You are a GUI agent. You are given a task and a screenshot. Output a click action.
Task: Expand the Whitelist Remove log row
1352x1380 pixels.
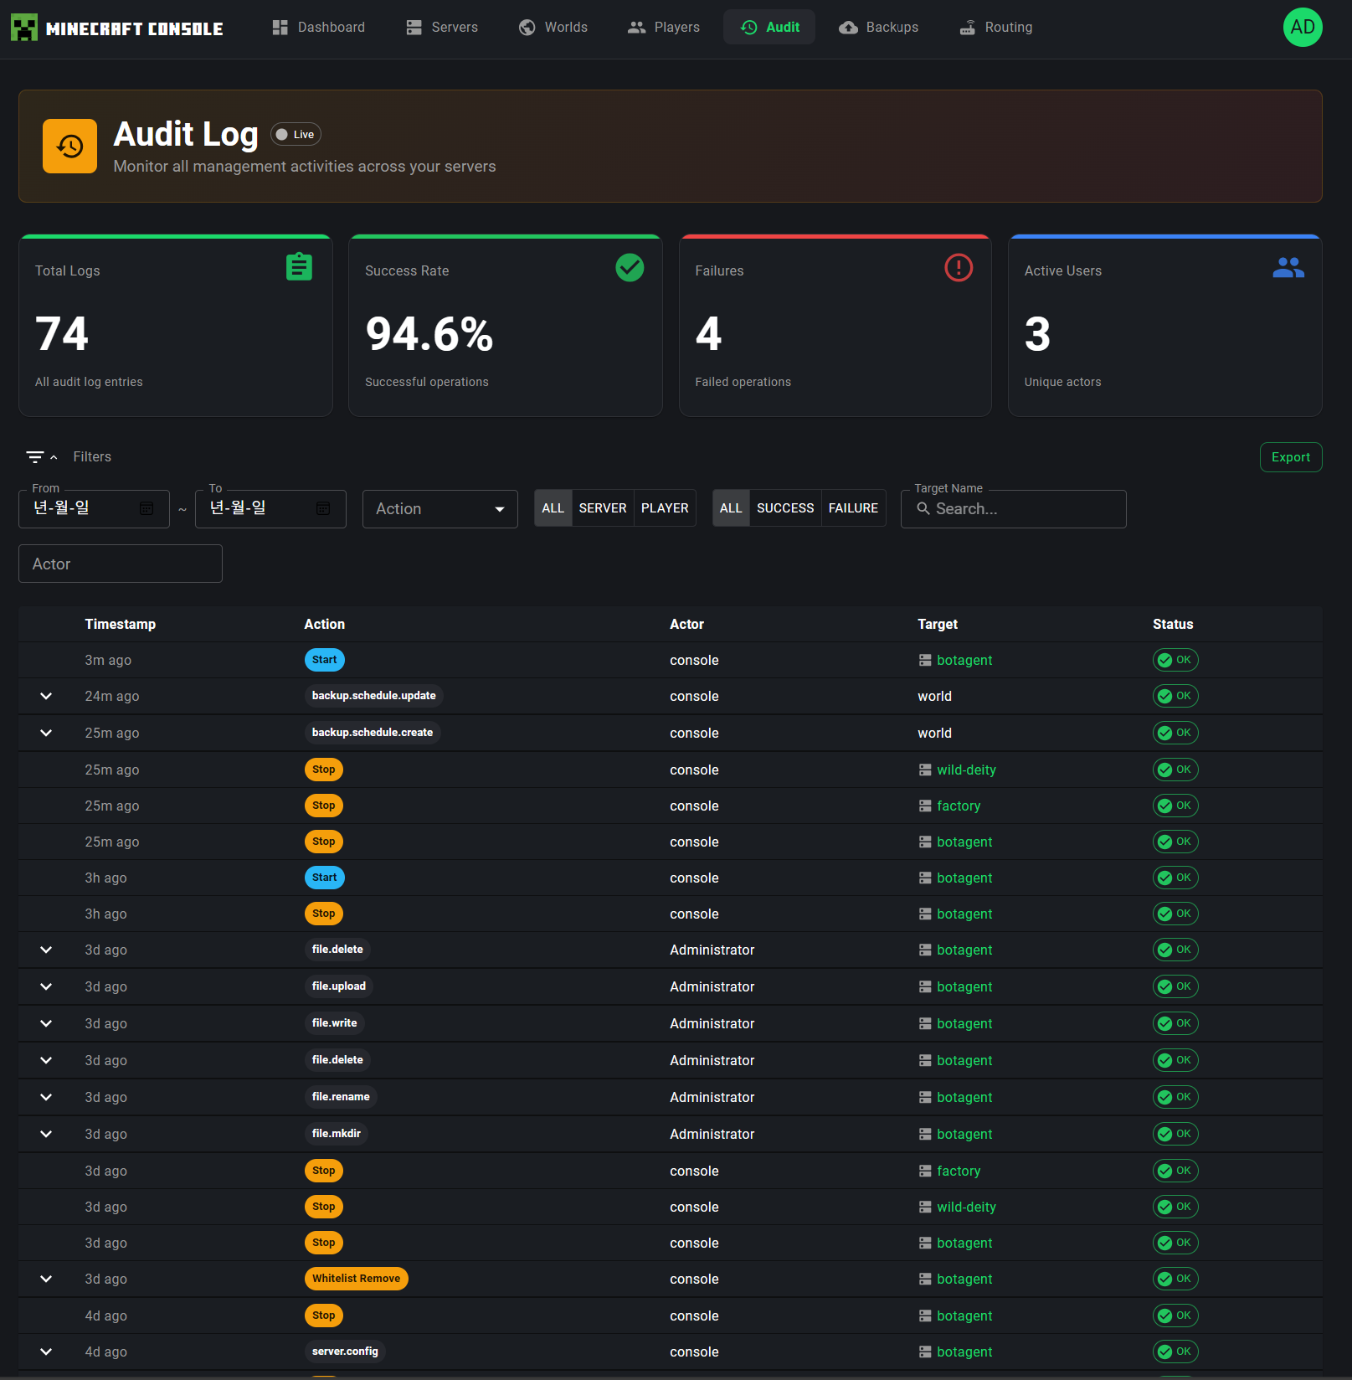coord(46,1279)
